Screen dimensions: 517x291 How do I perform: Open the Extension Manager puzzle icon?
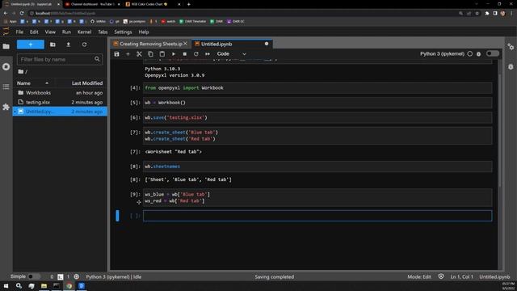coord(6,107)
